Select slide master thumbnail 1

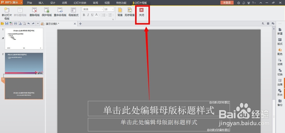pos(24,39)
